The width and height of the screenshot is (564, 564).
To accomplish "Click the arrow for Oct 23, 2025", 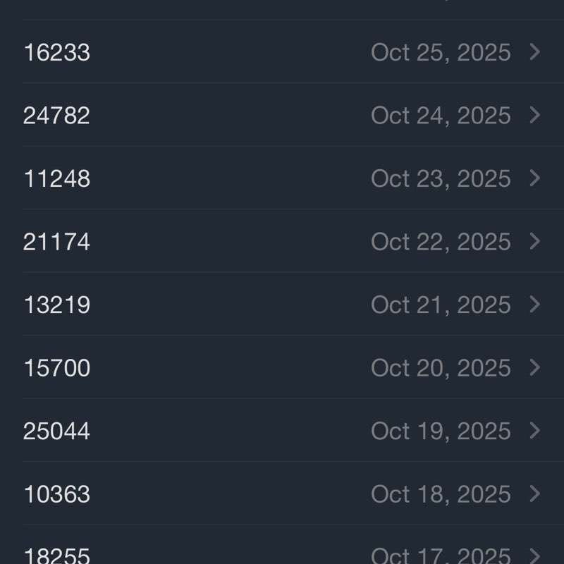I will (x=534, y=178).
